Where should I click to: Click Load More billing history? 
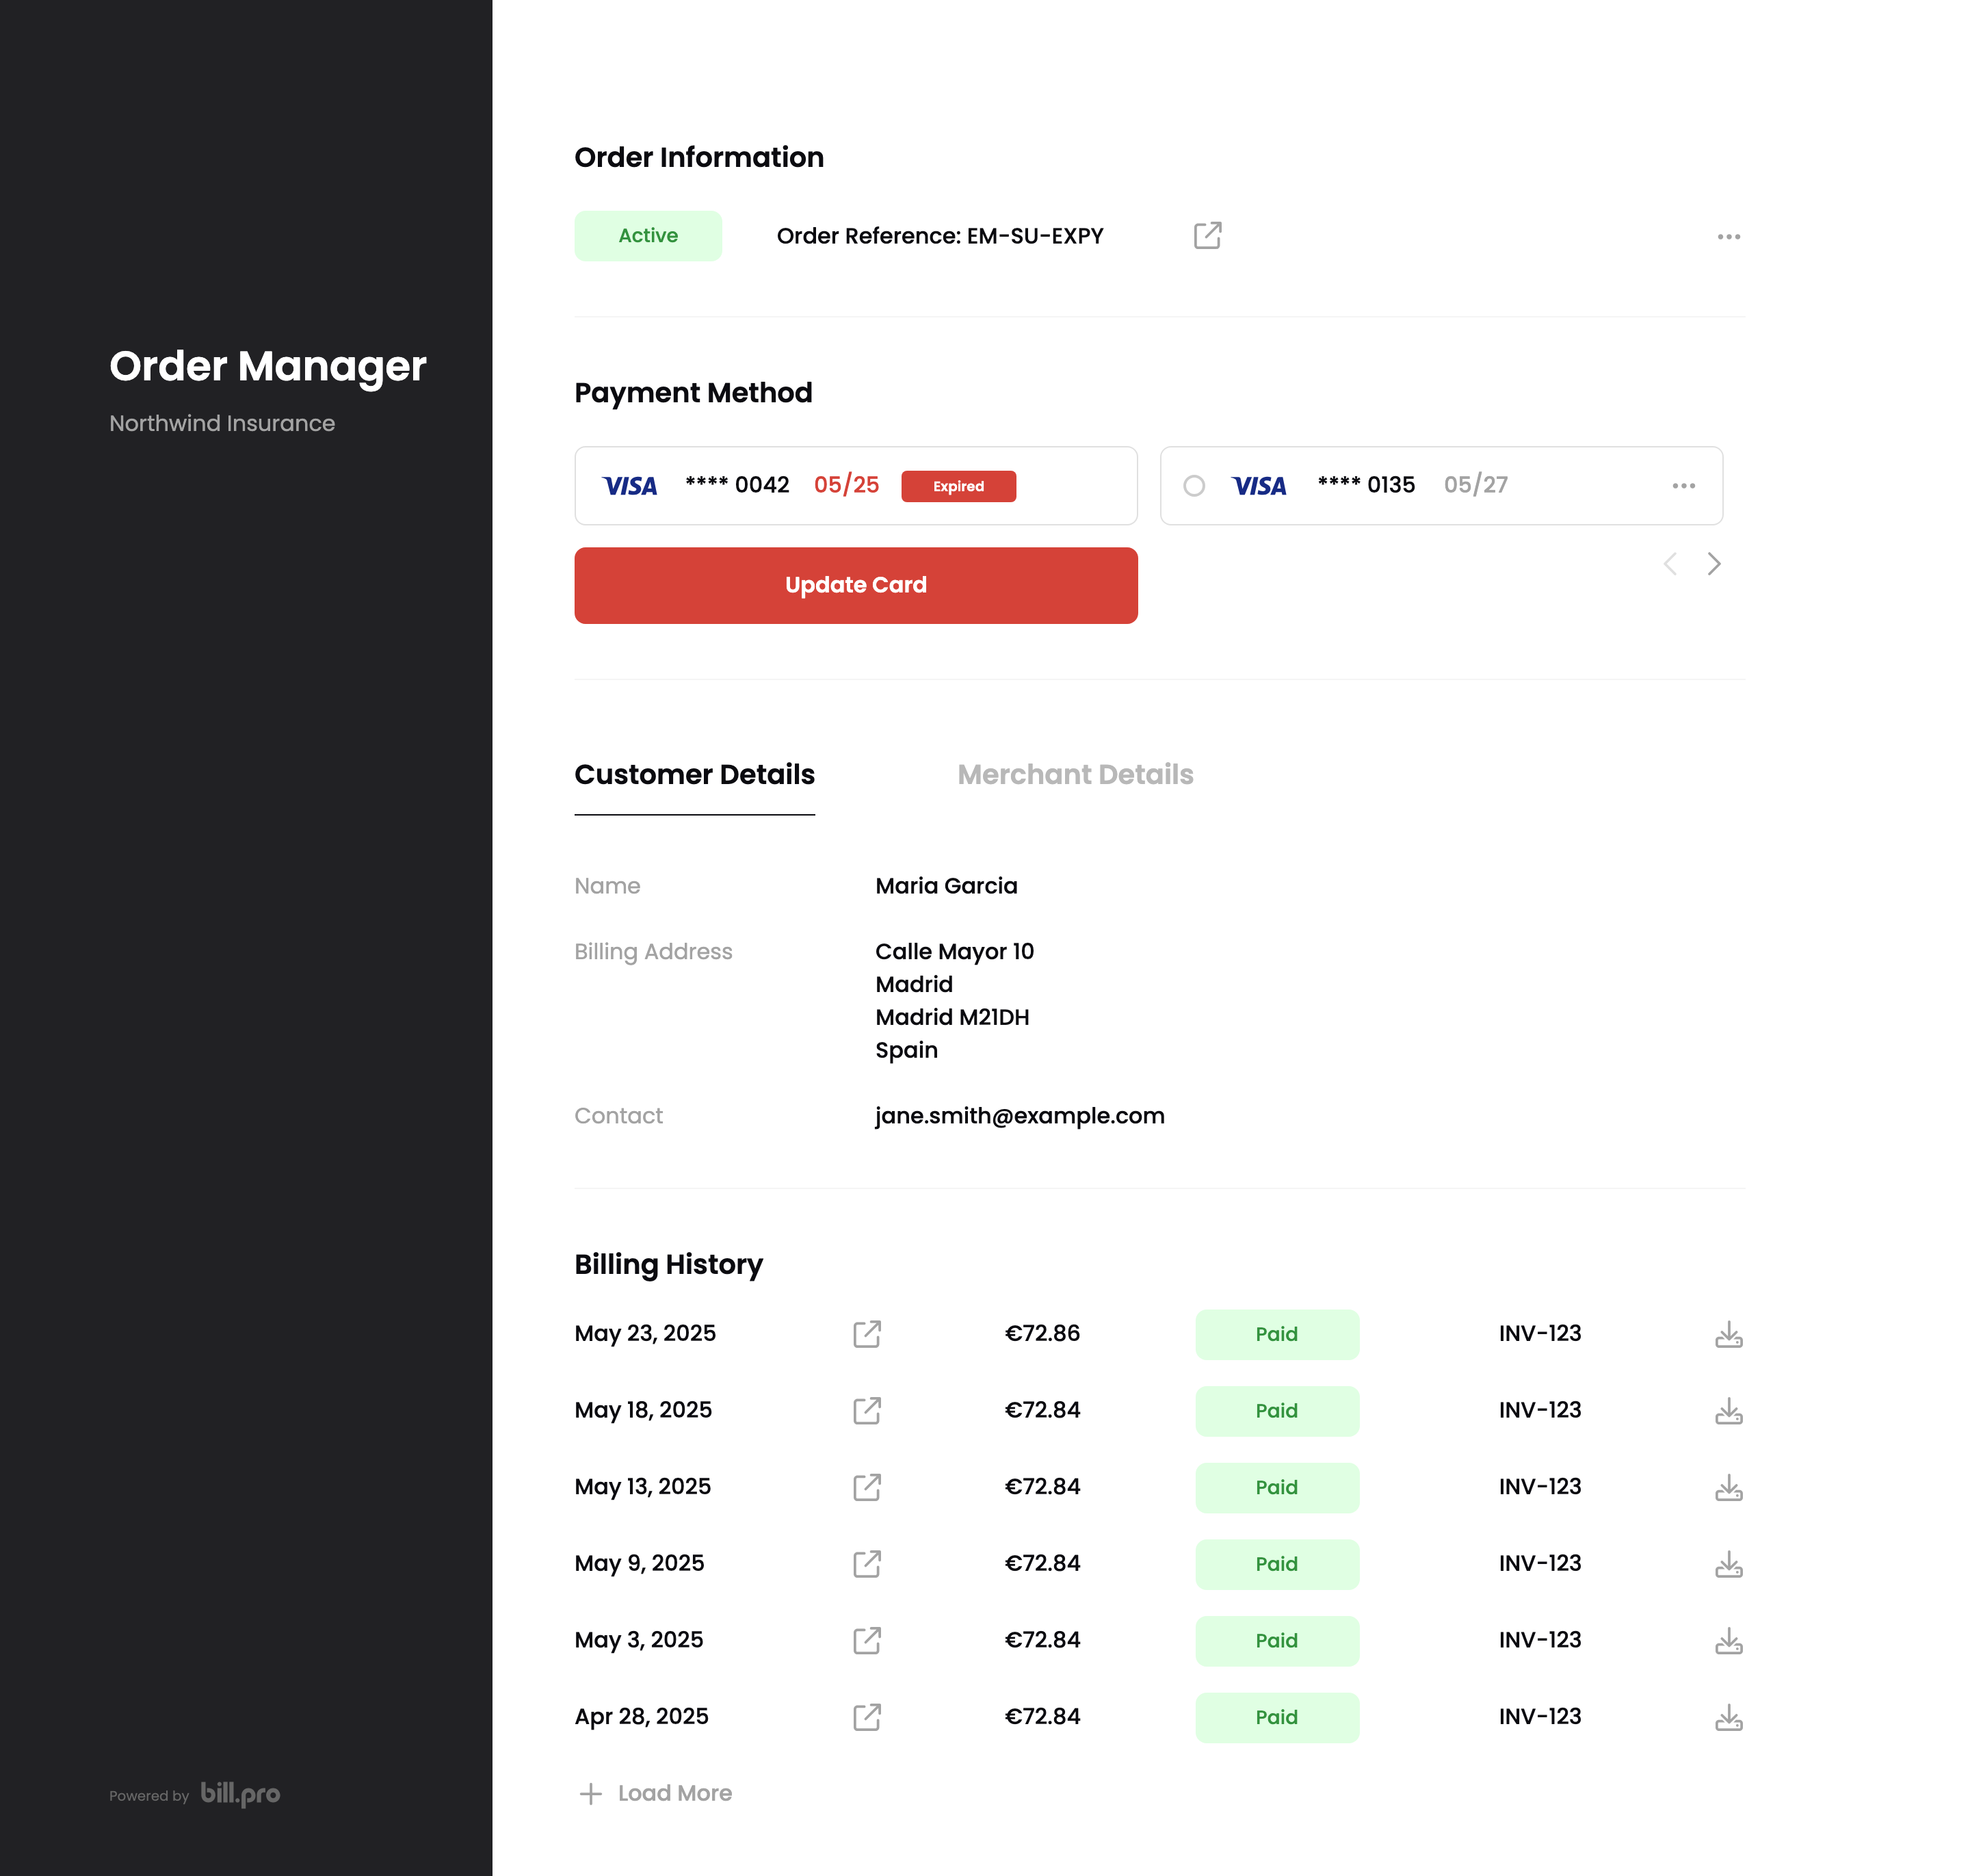coord(655,1793)
